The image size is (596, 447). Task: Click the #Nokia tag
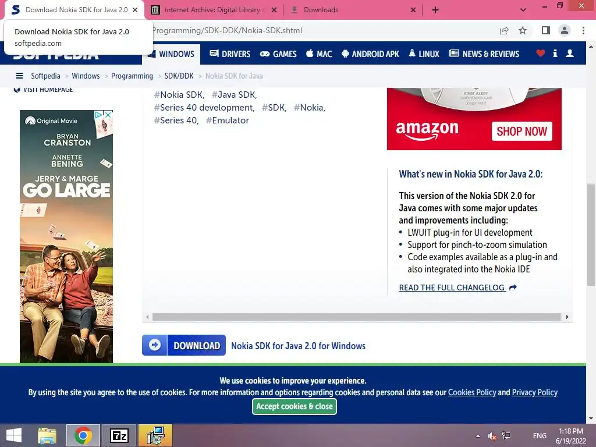[310, 108]
